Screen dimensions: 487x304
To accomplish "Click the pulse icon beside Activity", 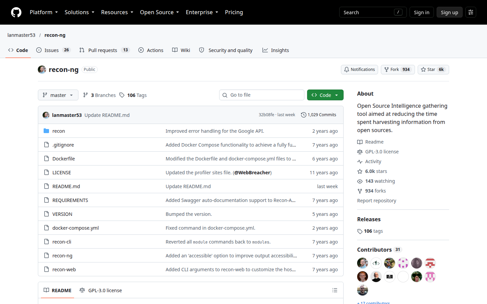I will (360, 162).
